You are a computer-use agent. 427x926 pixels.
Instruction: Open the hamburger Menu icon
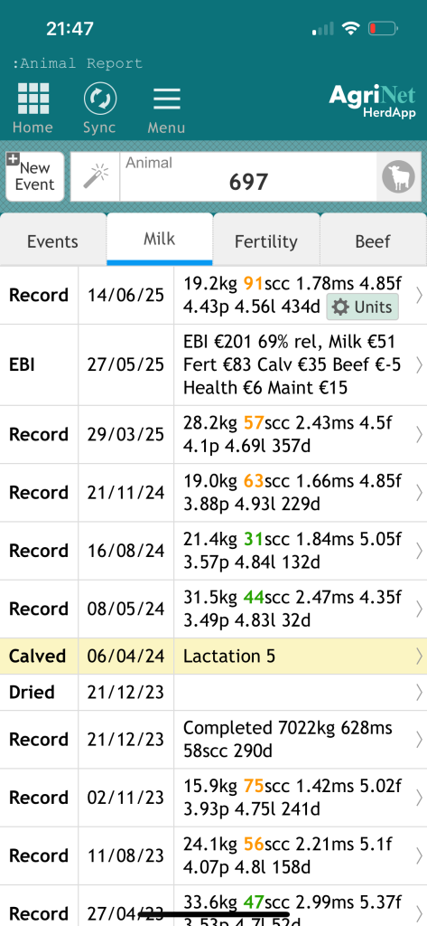[x=167, y=99]
